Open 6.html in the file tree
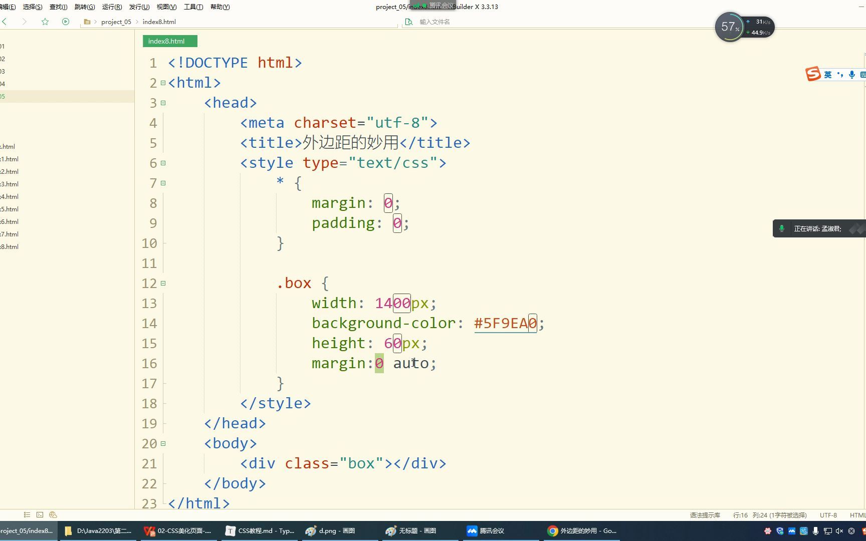 (10, 221)
